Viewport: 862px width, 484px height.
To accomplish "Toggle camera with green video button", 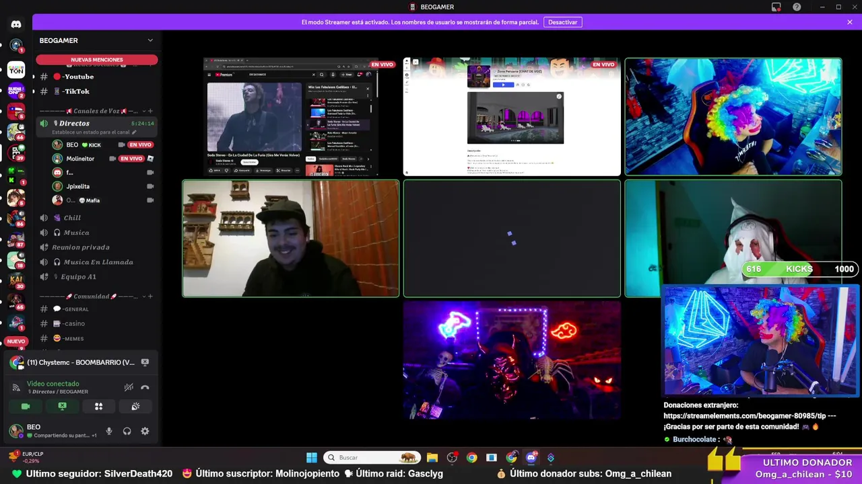I will [x=26, y=406].
